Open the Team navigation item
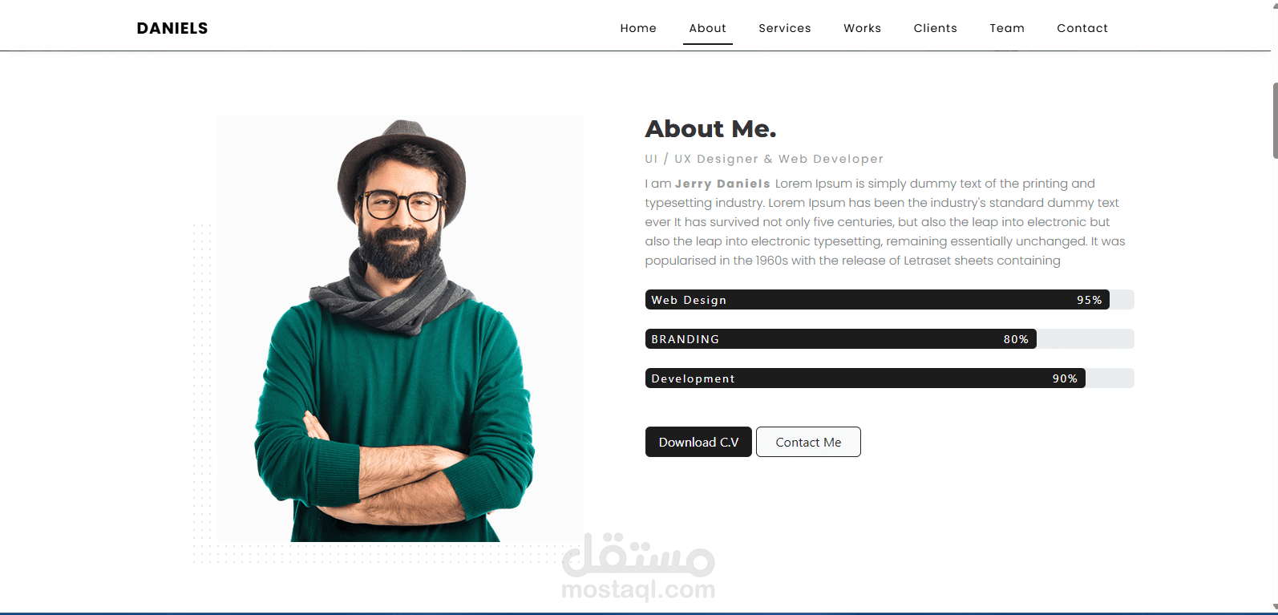 pos(1007,28)
